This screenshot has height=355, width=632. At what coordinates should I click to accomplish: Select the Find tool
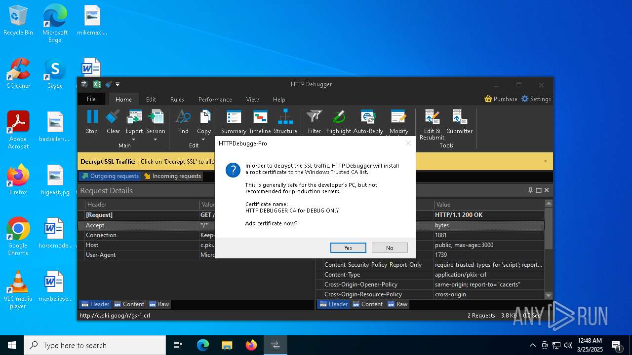[183, 122]
